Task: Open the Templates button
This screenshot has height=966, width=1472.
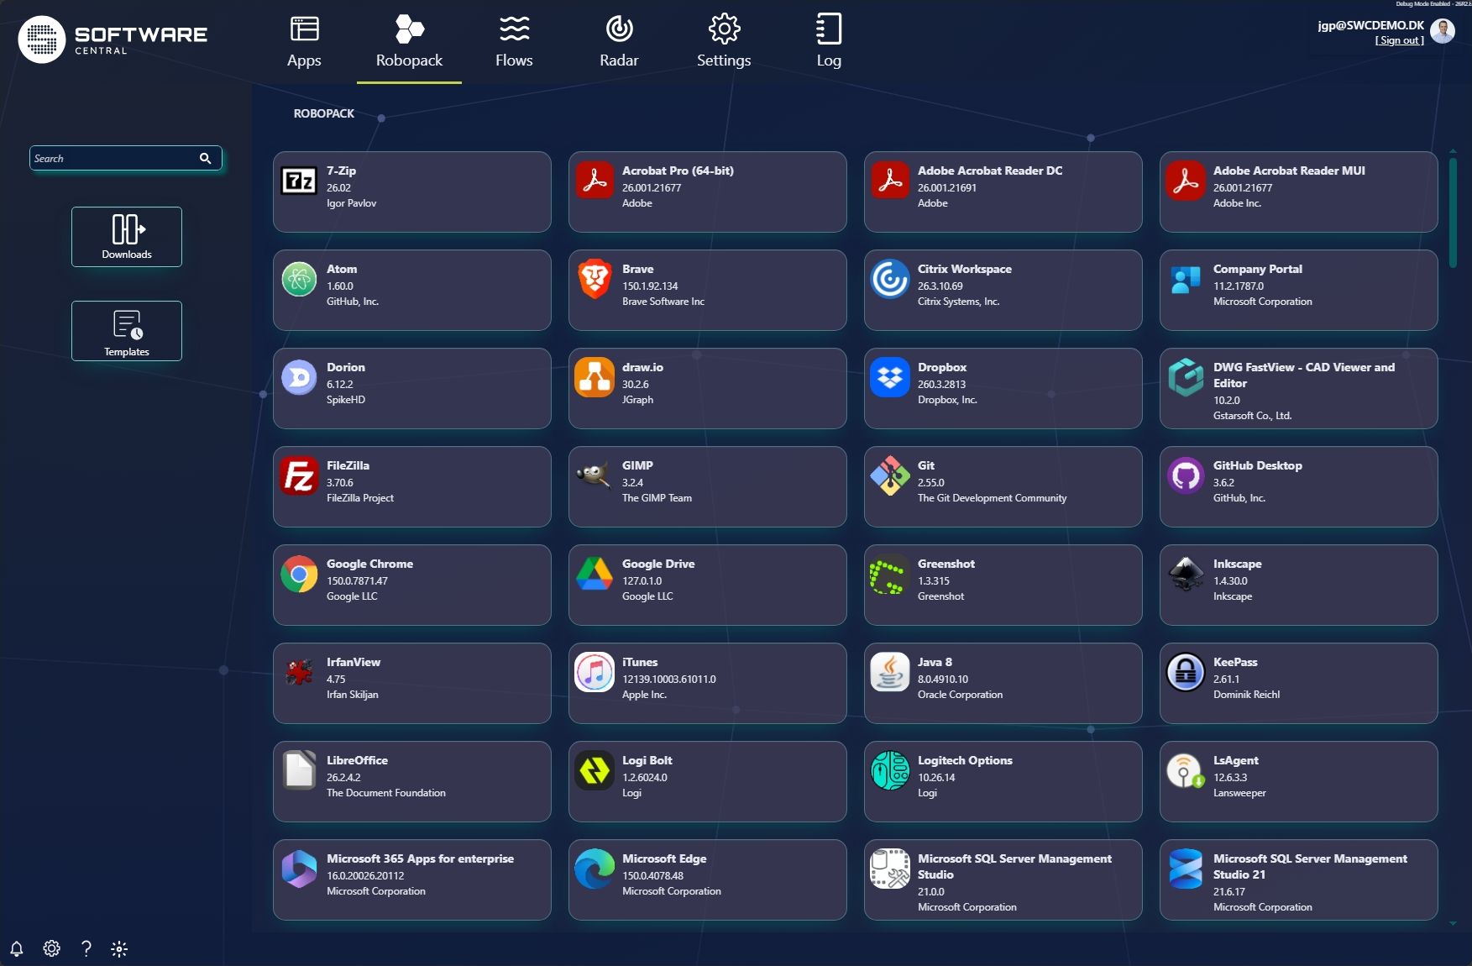Action: tap(127, 331)
